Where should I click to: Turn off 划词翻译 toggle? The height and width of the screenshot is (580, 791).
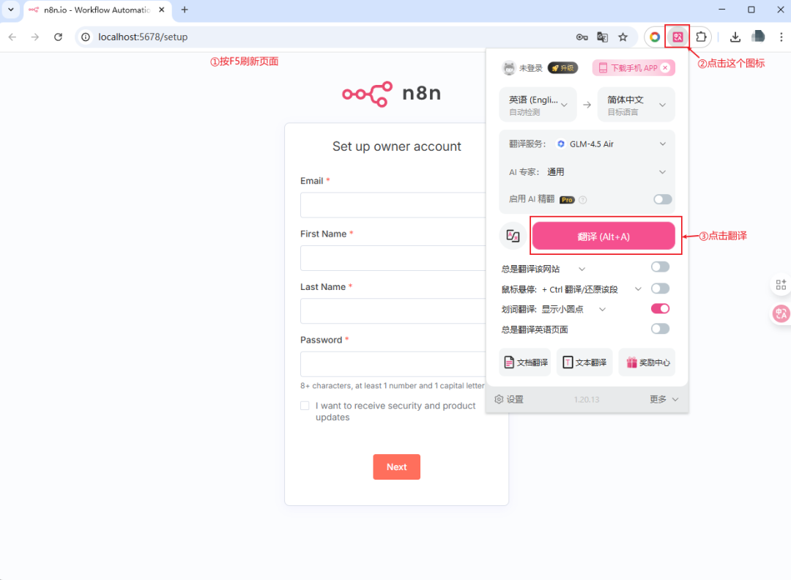click(x=660, y=308)
